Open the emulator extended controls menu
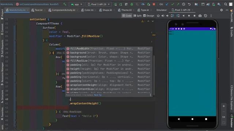This screenshot has width=234, height=131. pyautogui.click(x=211, y=16)
